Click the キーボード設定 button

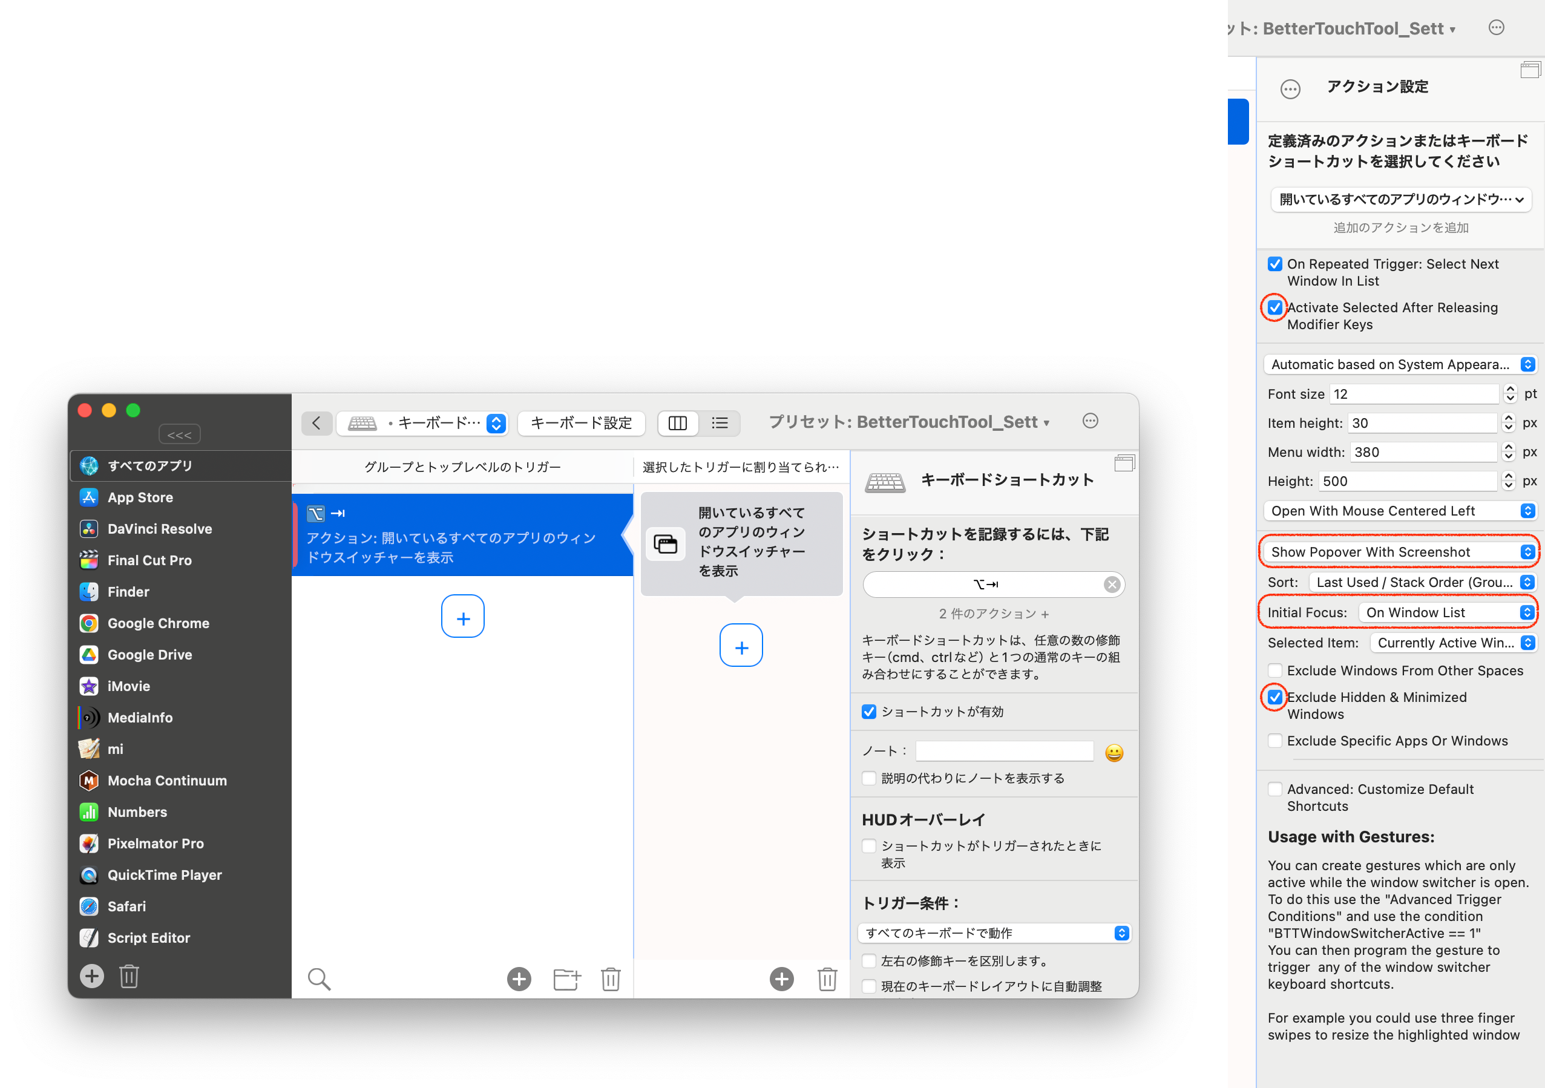(x=582, y=422)
